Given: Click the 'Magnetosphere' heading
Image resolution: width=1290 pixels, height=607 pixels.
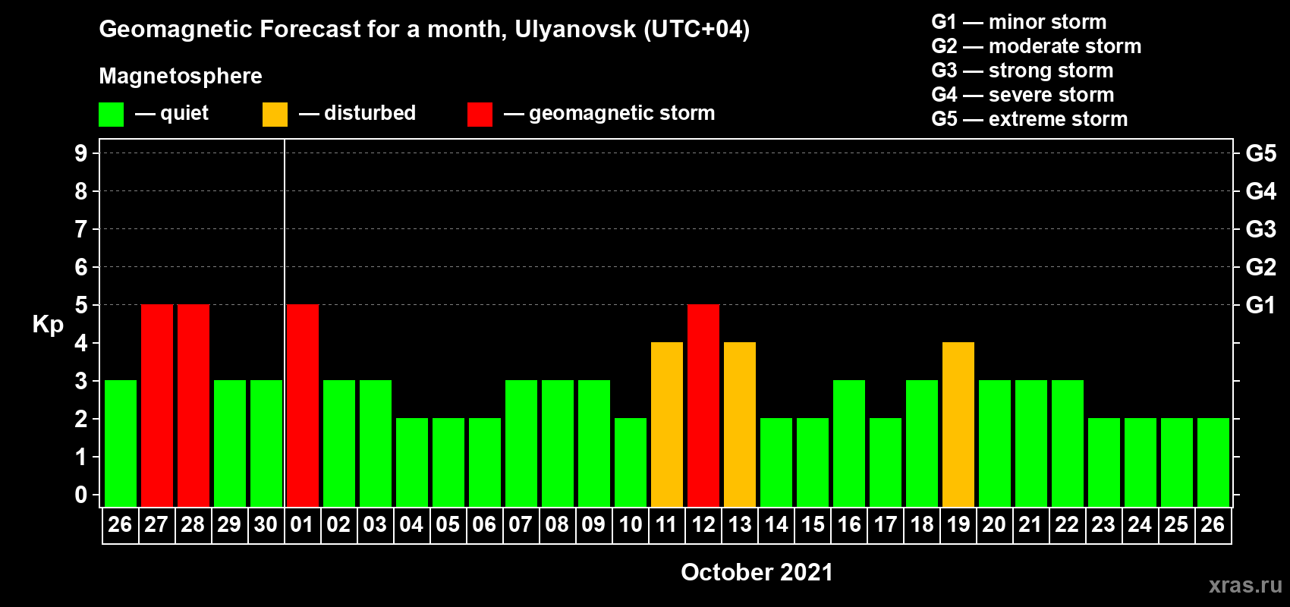Looking at the screenshot, I should pyautogui.click(x=181, y=76).
